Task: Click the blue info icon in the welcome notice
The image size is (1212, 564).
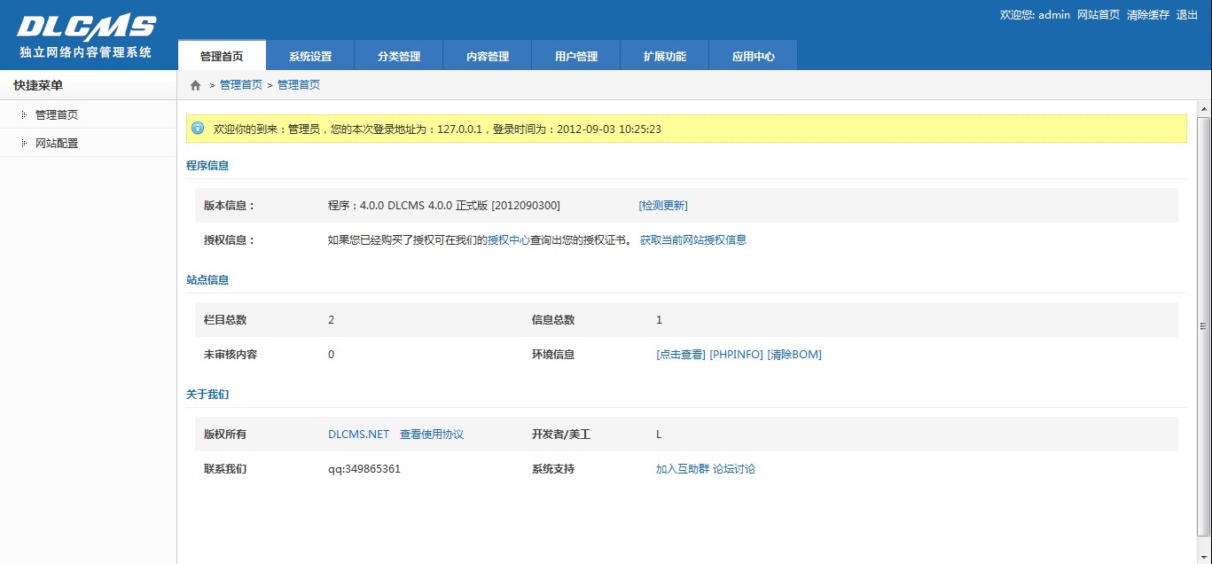Action: pyautogui.click(x=198, y=129)
